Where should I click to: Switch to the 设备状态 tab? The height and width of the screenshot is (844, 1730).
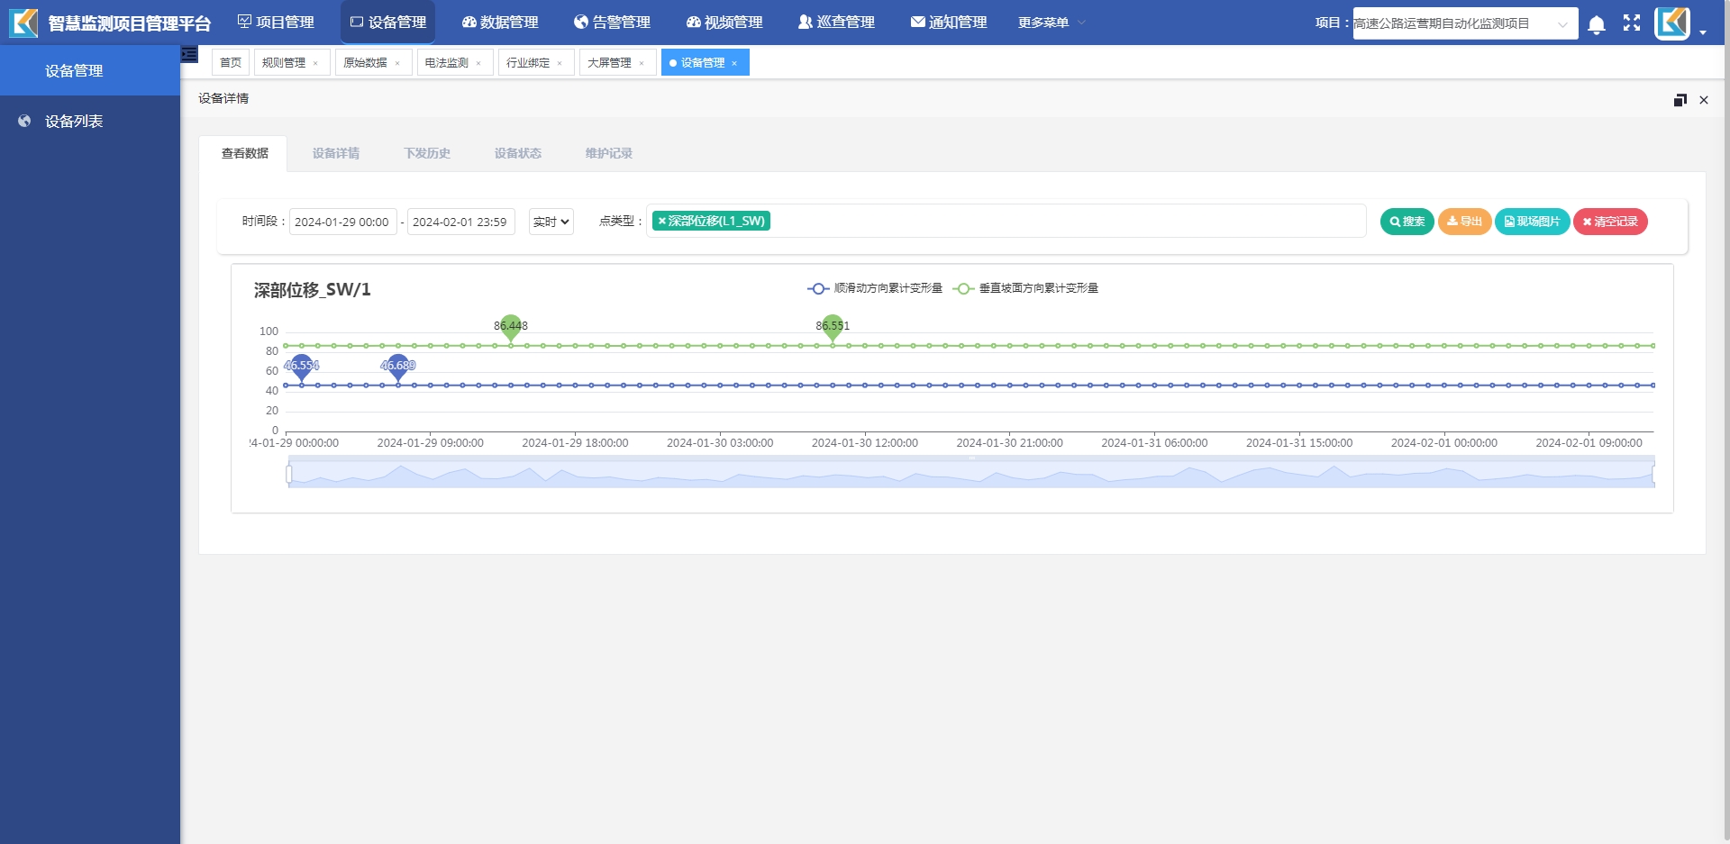coord(517,154)
